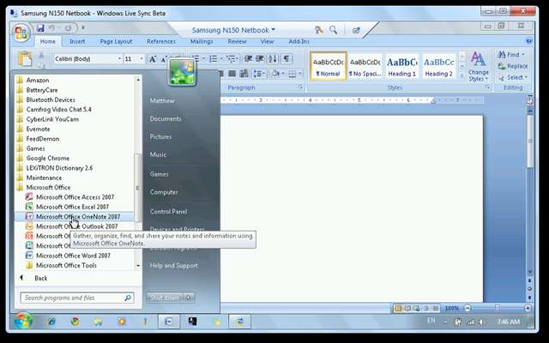
Task: Click the Borders icon in Paragraph group
Action: click(292, 74)
